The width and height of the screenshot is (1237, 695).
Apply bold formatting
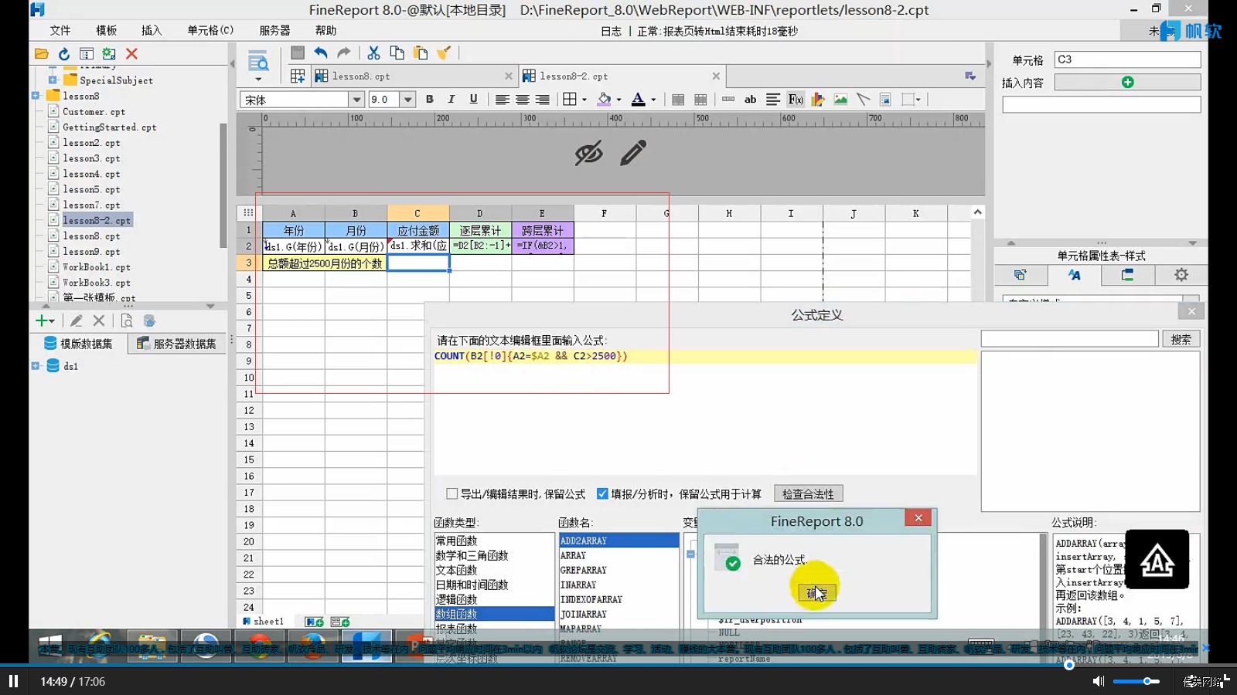[430, 99]
